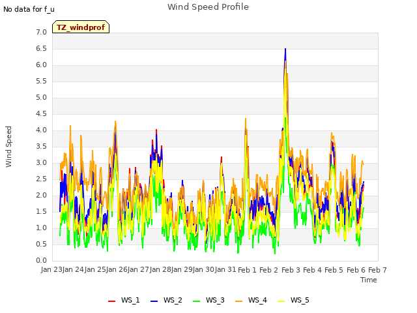The width and height of the screenshot is (417, 313).
Task: Click the 0.5 y-axis tick label
Action: point(41,245)
